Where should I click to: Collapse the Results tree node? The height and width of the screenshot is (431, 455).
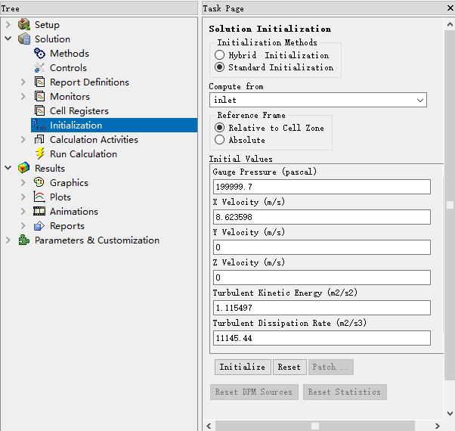pos(8,168)
